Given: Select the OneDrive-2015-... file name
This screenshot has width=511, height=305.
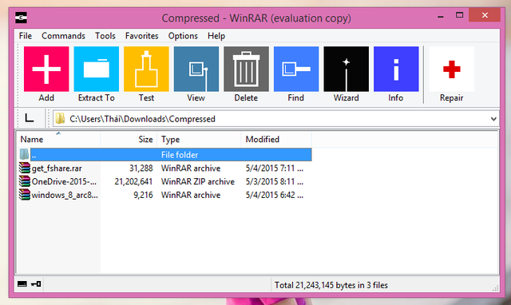Looking at the screenshot, I should (64, 182).
